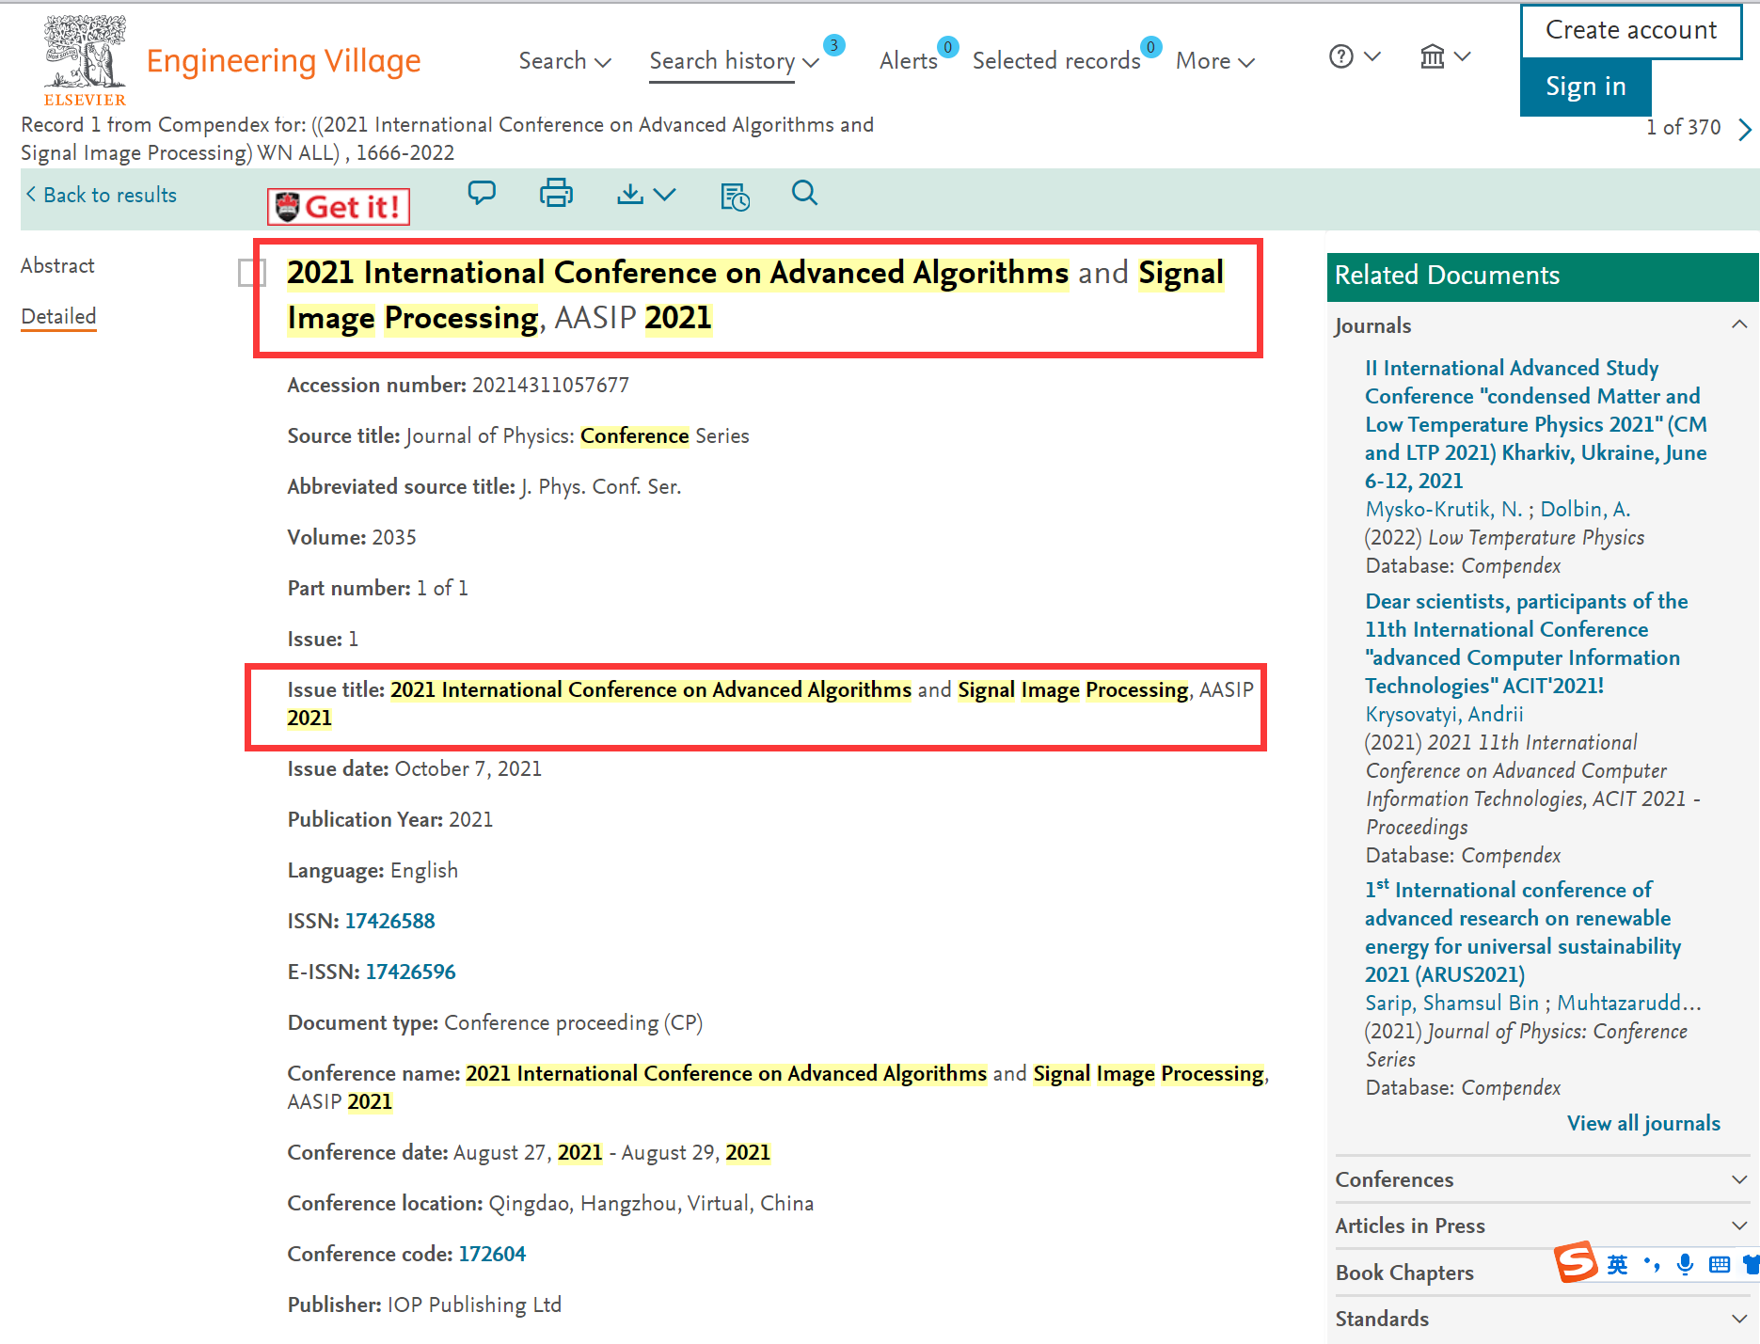Click the Sogou input method S icon

click(1576, 1262)
